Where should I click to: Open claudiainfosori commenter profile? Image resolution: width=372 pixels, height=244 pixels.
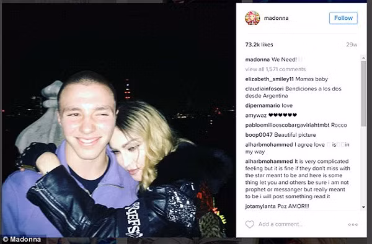(x=264, y=89)
